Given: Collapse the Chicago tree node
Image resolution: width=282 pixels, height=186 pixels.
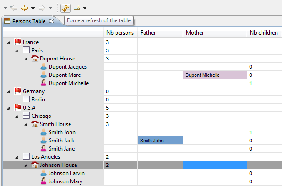Looking at the screenshot, I should pos(17,116).
